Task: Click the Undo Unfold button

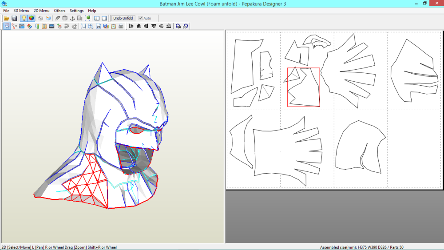Action: pyautogui.click(x=123, y=18)
